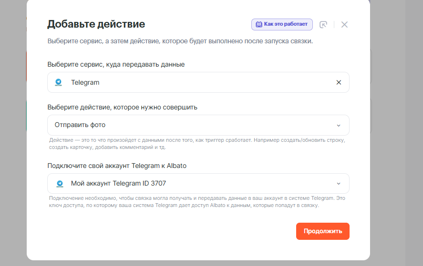Click the "Добавьте действие" dialog title
Screen dimensions: 423x266
coord(96,24)
